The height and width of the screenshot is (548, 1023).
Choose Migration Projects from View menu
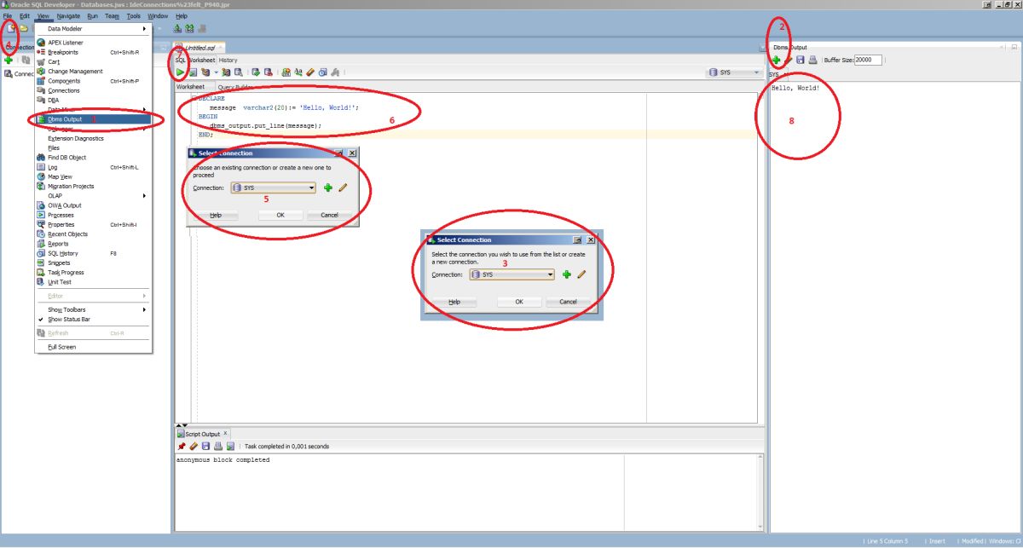(93, 186)
